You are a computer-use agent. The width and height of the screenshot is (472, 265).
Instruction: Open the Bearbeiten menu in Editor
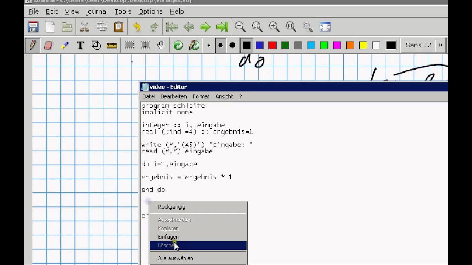click(x=174, y=96)
